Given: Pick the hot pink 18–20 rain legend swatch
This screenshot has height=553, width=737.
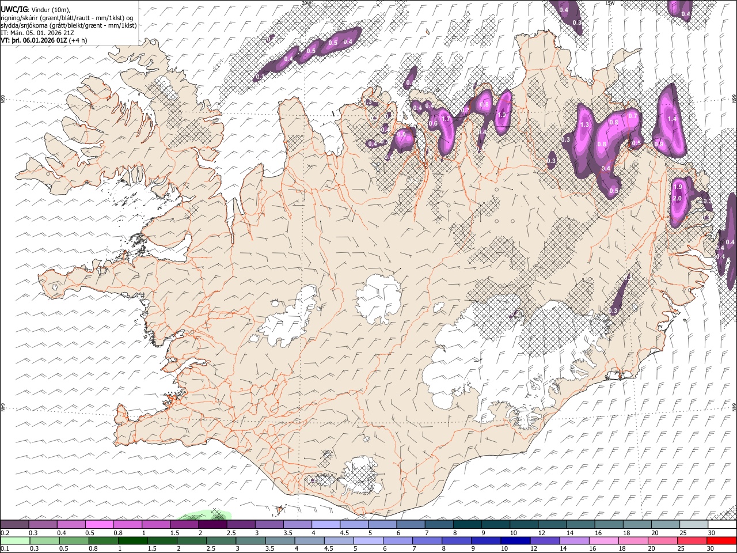Looking at the screenshot, I should point(633,541).
